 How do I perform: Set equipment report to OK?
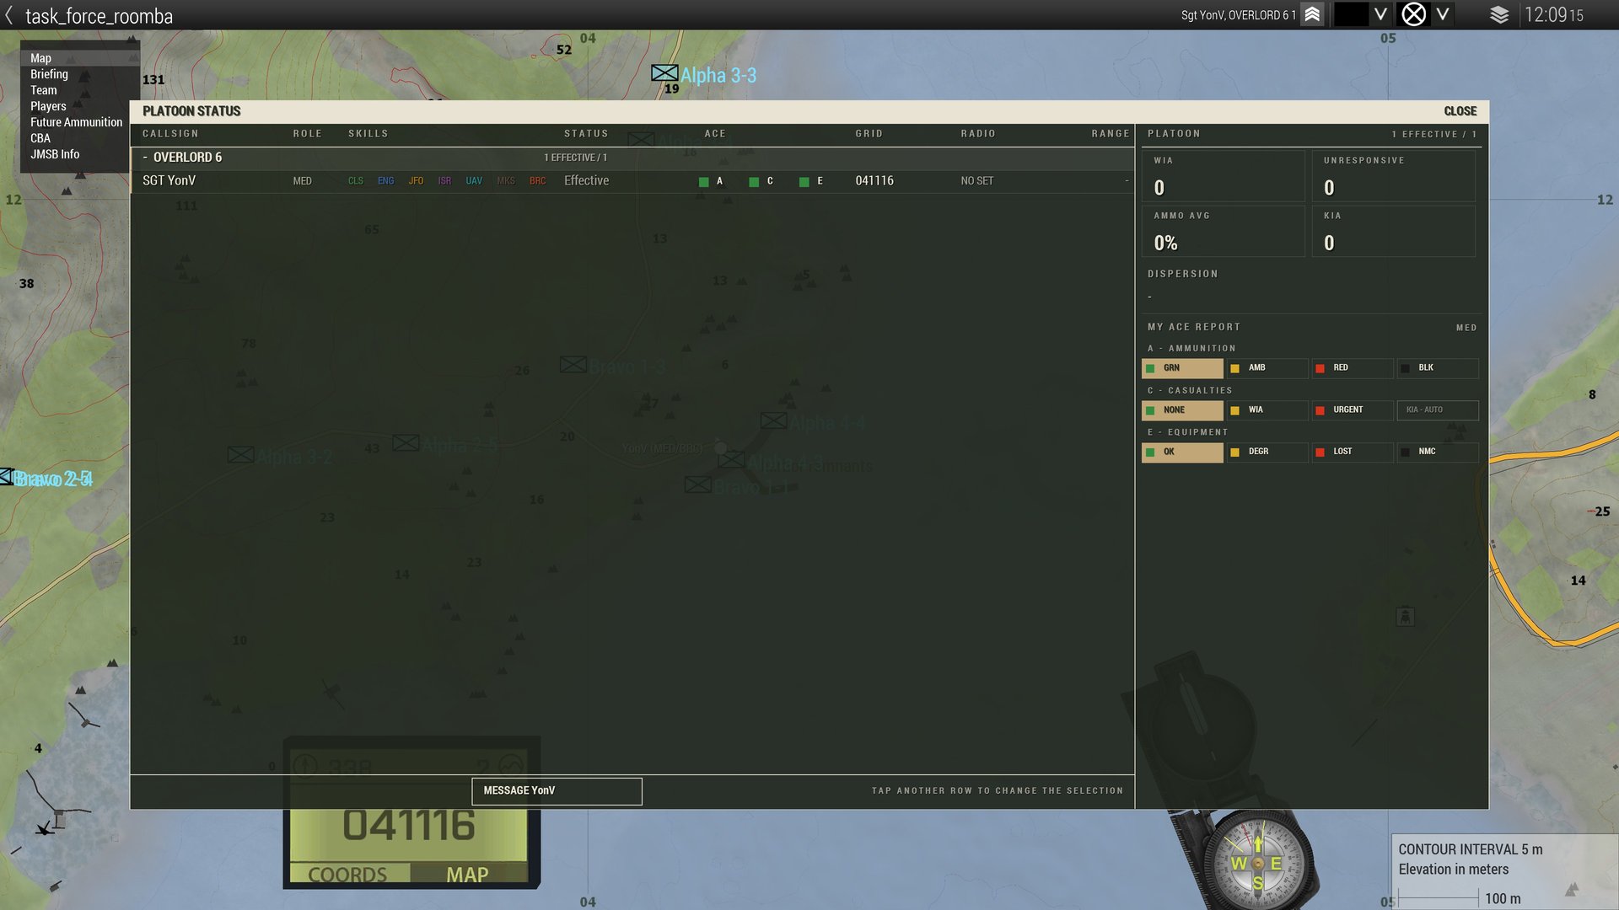tap(1181, 452)
